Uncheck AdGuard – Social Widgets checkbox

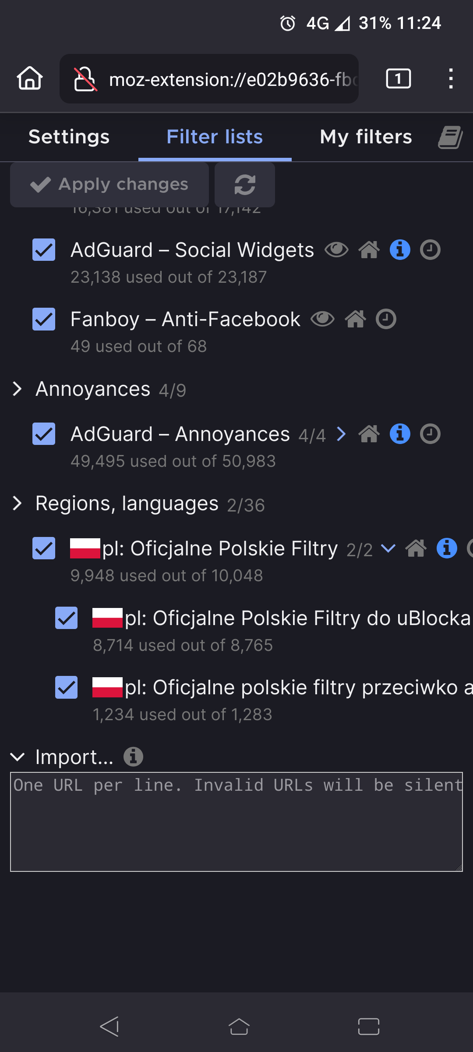tap(44, 250)
